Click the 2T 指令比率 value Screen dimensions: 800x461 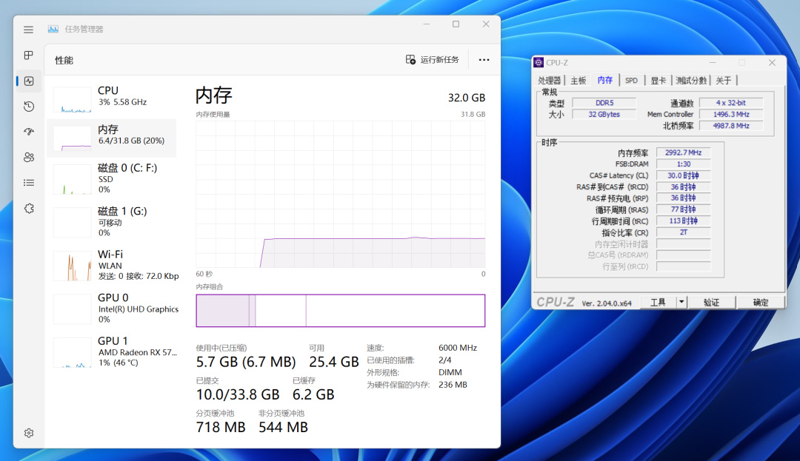point(683,232)
